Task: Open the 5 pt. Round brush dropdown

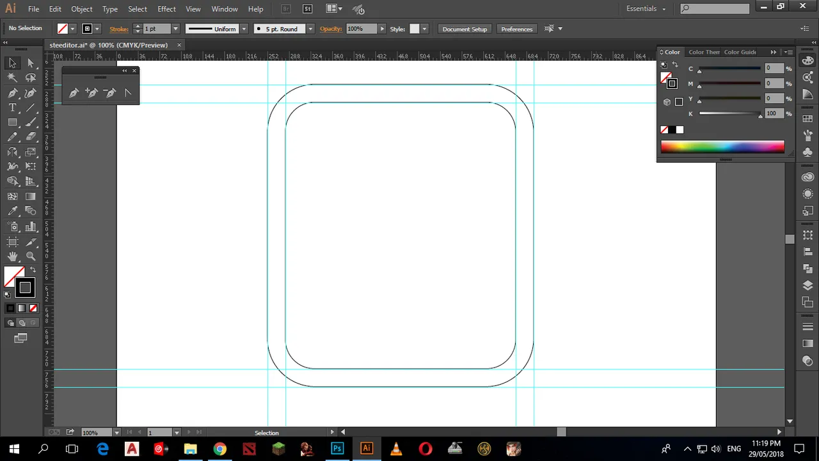Action: click(x=310, y=29)
